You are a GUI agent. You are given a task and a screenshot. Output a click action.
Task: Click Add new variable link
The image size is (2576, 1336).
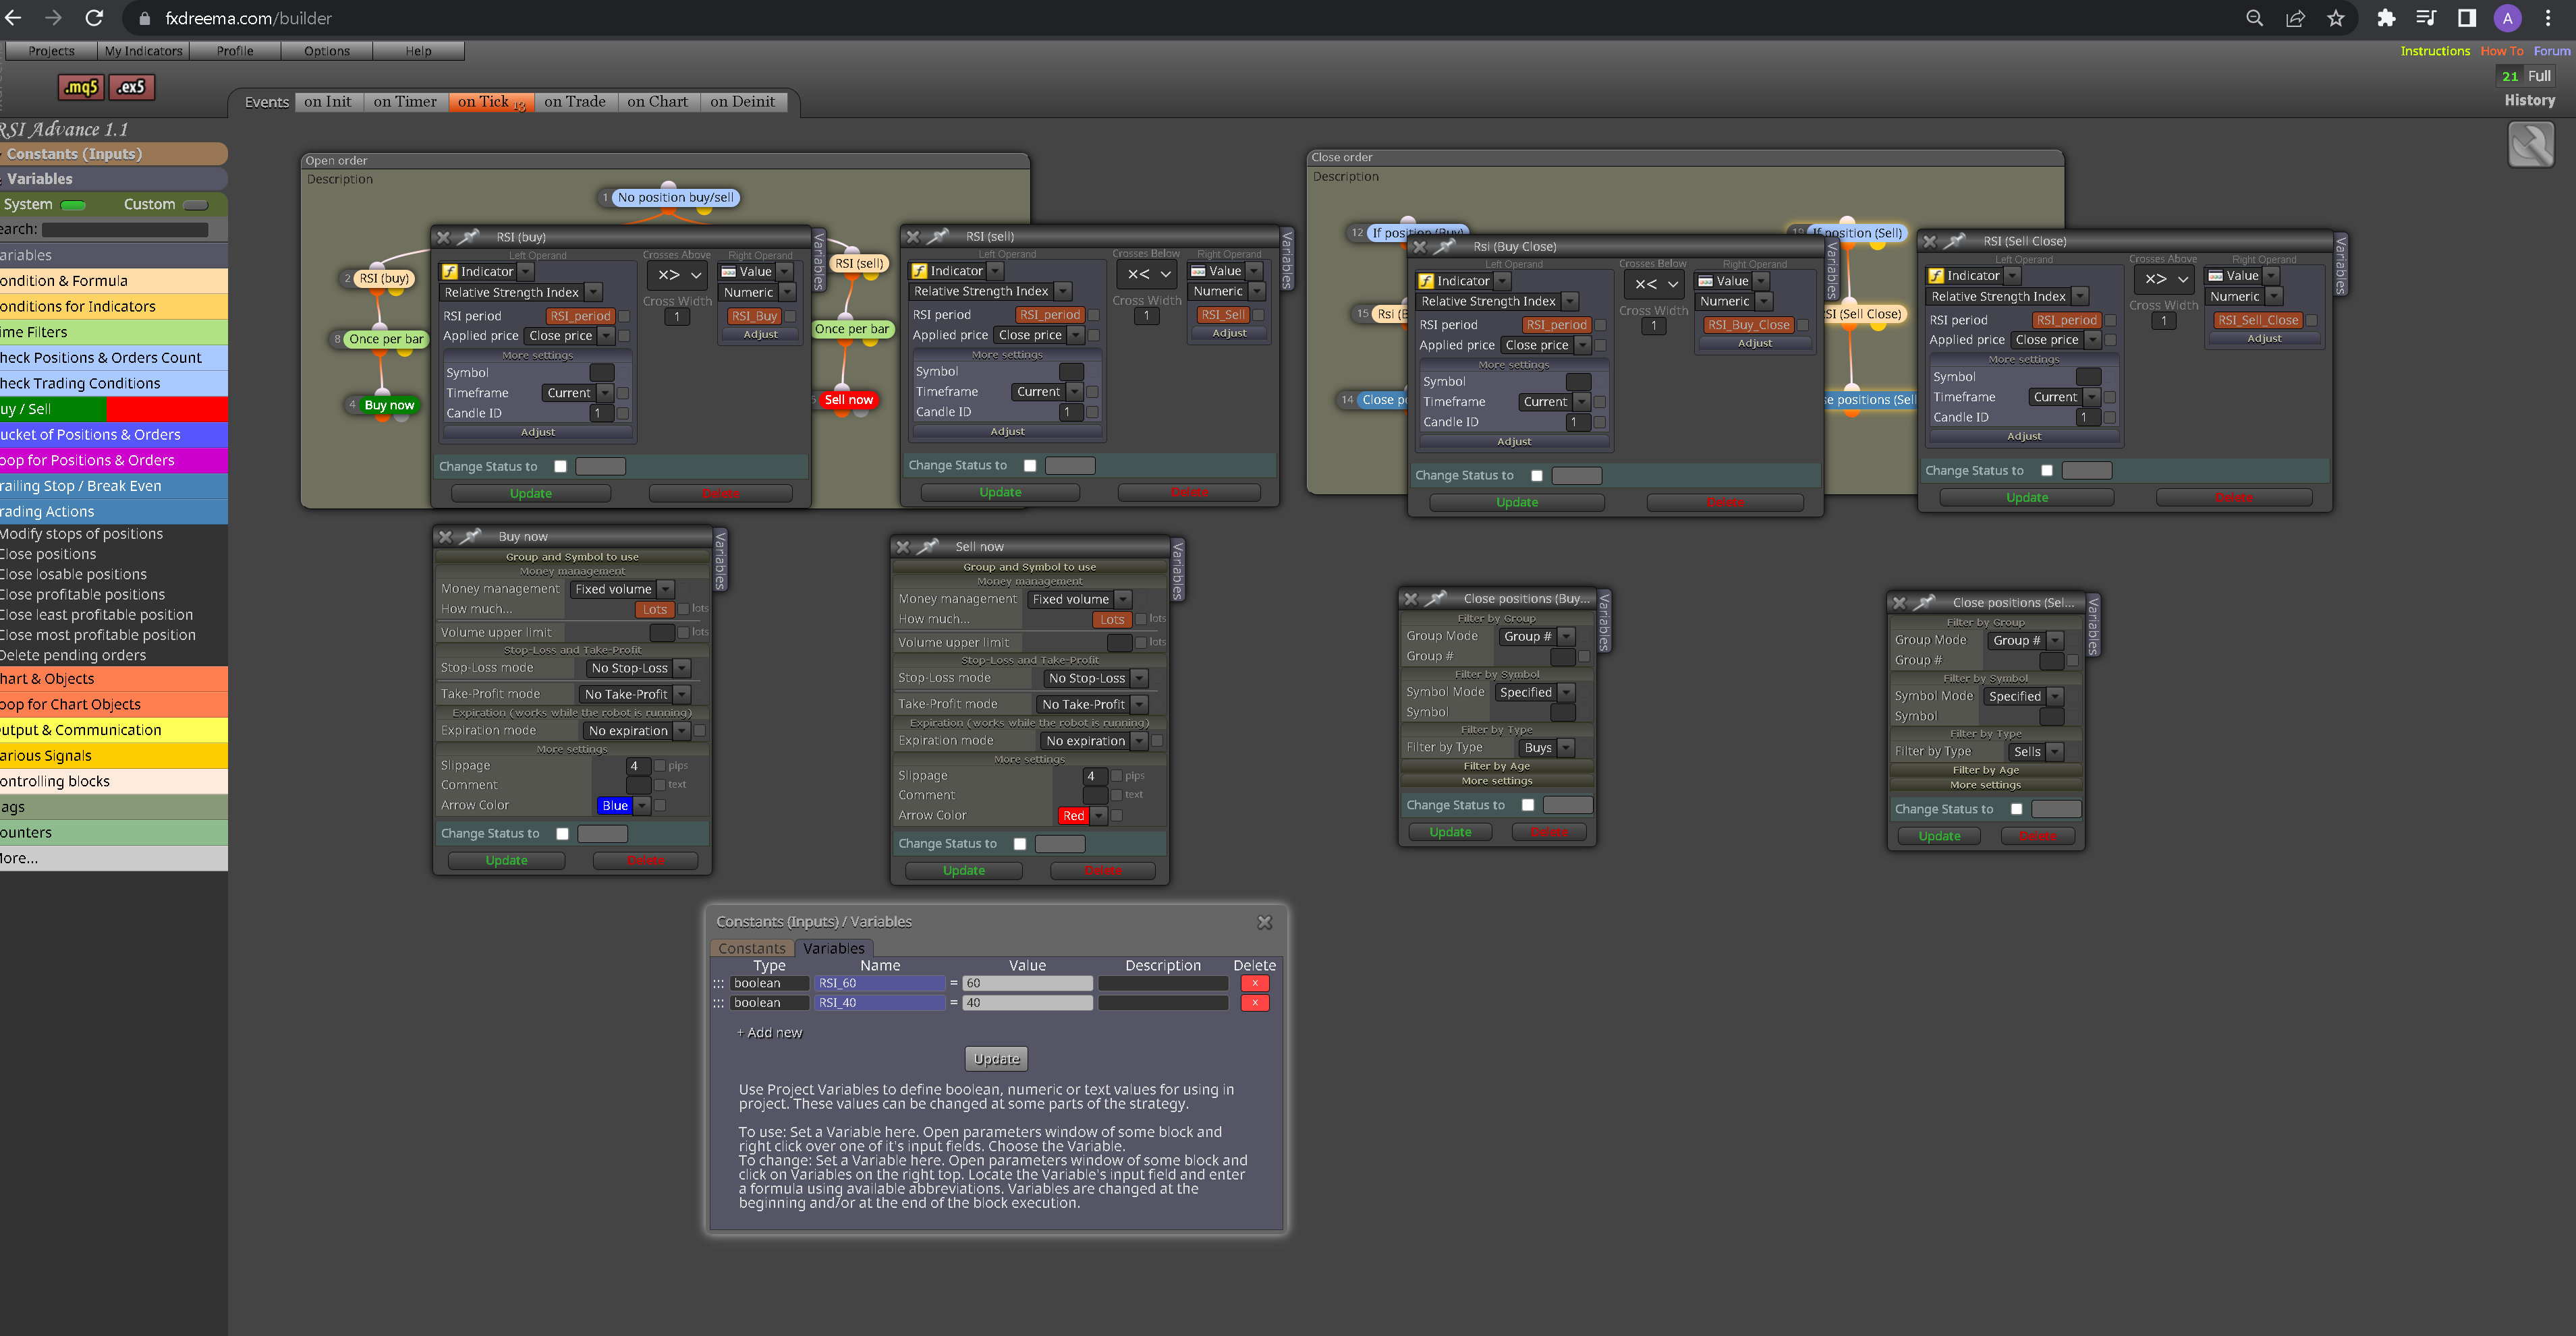769,1033
